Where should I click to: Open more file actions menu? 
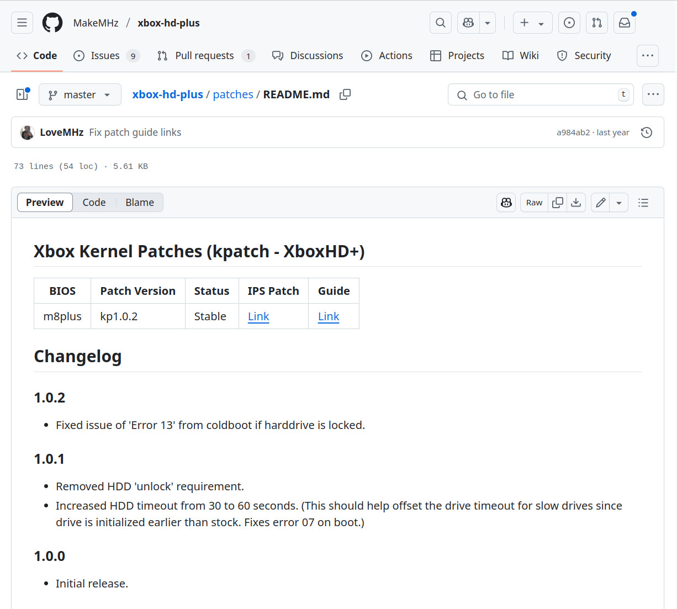[653, 94]
